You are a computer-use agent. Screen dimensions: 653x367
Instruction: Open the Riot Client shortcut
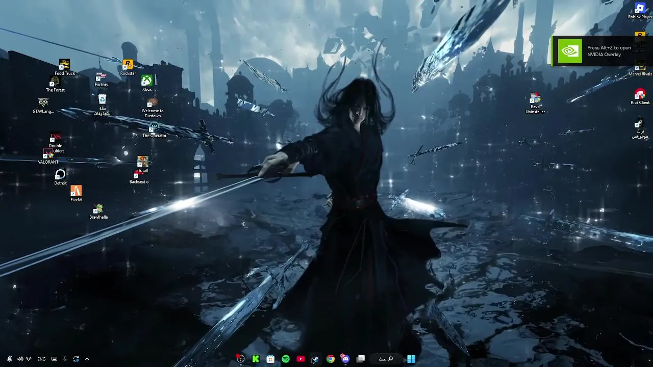(640, 97)
